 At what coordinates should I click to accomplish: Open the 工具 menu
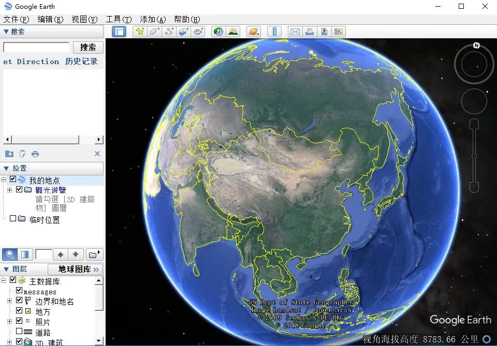(119, 19)
